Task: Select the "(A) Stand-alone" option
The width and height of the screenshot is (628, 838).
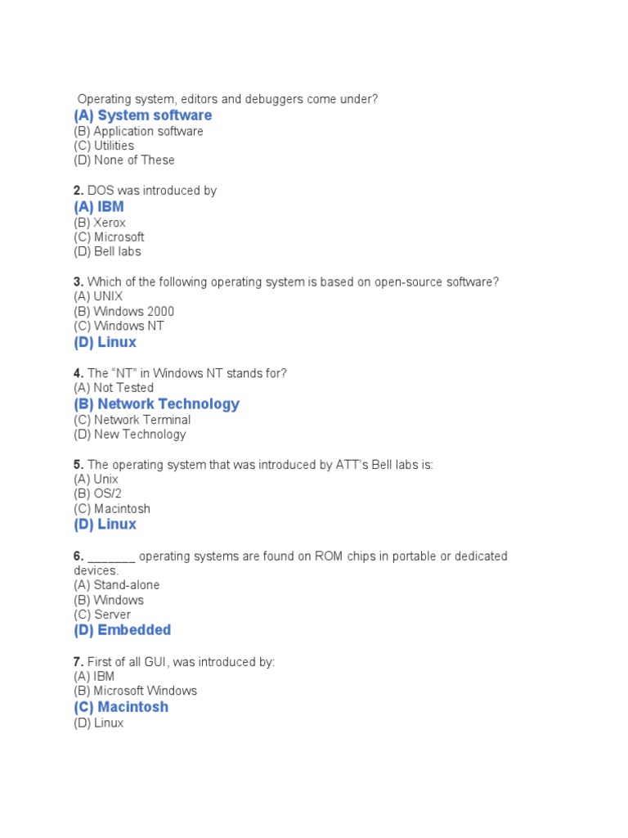Action: [x=117, y=585]
